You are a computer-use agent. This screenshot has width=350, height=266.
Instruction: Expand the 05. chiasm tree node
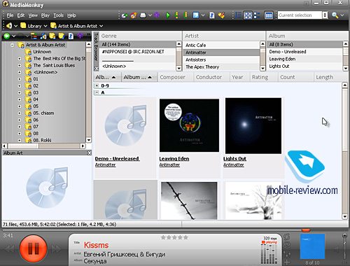[x=20, y=113]
